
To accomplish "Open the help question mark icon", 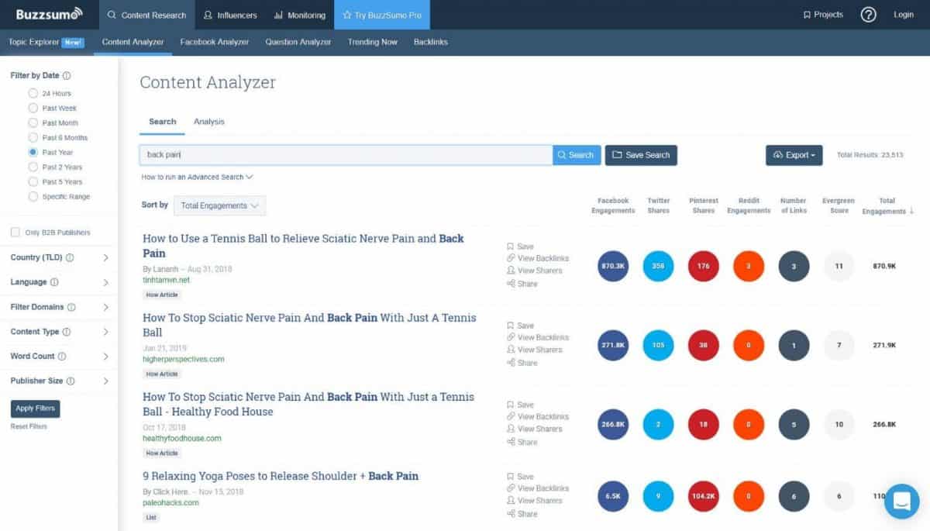I will click(x=869, y=15).
